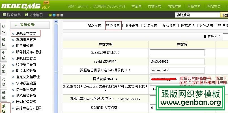The height and width of the screenshot is (113, 228).
Task: Switch to 会员 side tab
Action: [3, 82]
